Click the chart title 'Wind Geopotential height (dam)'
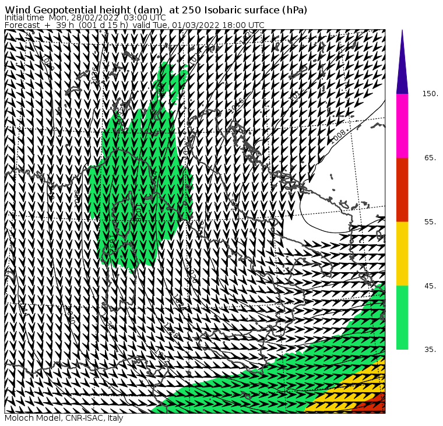Screen dimensions: 443x426 (x=84, y=10)
